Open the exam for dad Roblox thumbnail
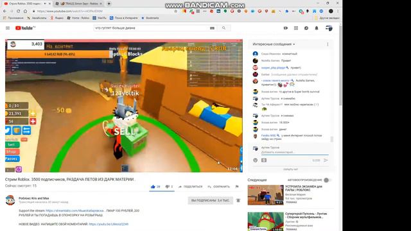Screen dimensions: 411x231 point(265,195)
